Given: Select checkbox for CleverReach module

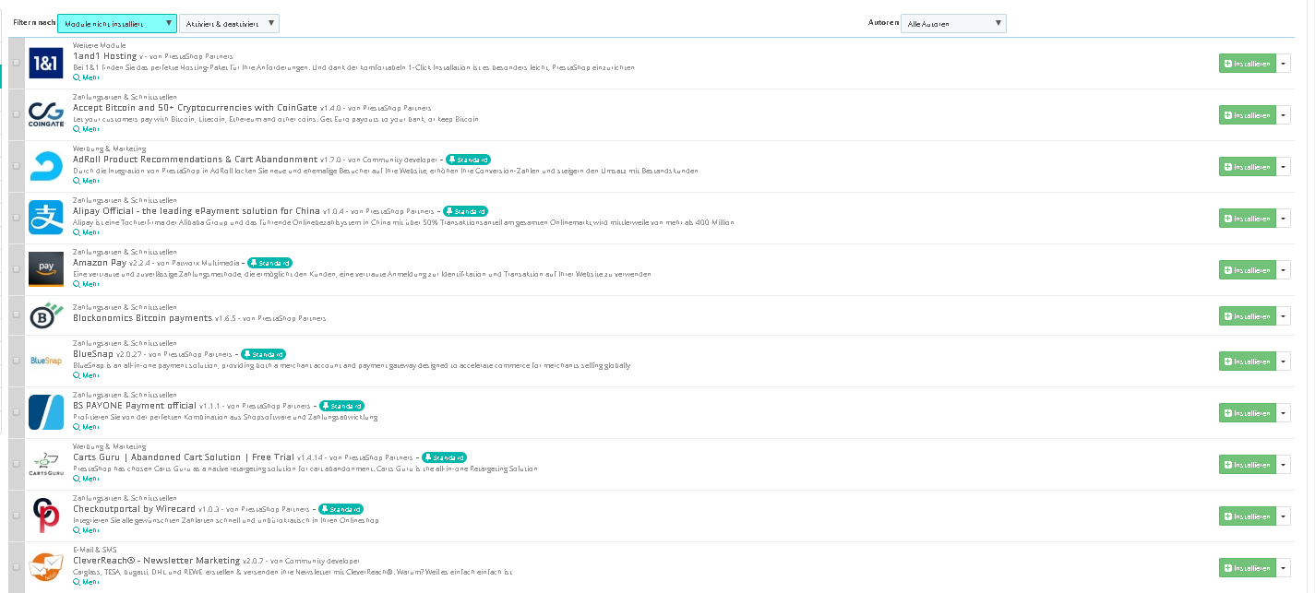Looking at the screenshot, I should tap(16, 567).
